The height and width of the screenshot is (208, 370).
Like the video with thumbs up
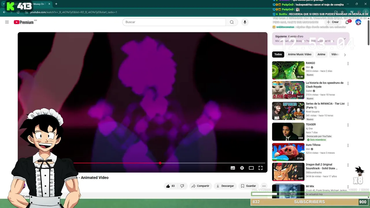point(170,186)
